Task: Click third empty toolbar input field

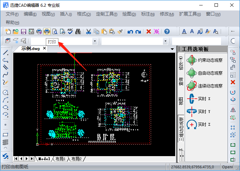Action: coord(196,41)
